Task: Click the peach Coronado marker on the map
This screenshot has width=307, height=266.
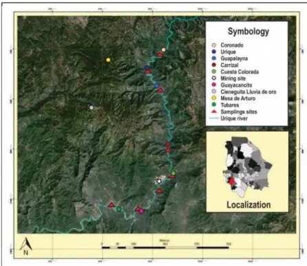Action: [163, 49]
